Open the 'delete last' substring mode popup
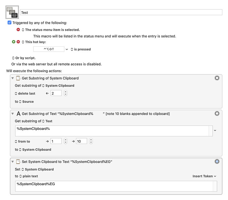Screen dimensions: 228x200 (25, 93)
